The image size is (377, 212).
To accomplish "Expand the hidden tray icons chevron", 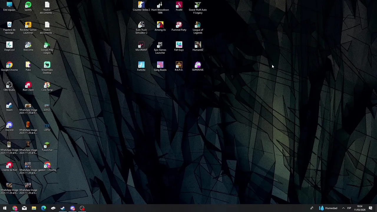I will pyautogui.click(x=343, y=208).
